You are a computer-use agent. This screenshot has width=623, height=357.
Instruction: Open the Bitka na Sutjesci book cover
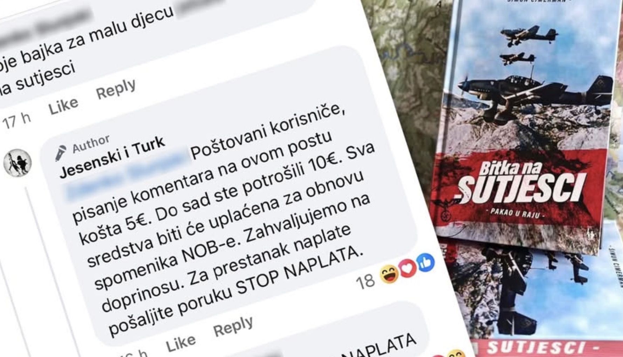[524, 126]
